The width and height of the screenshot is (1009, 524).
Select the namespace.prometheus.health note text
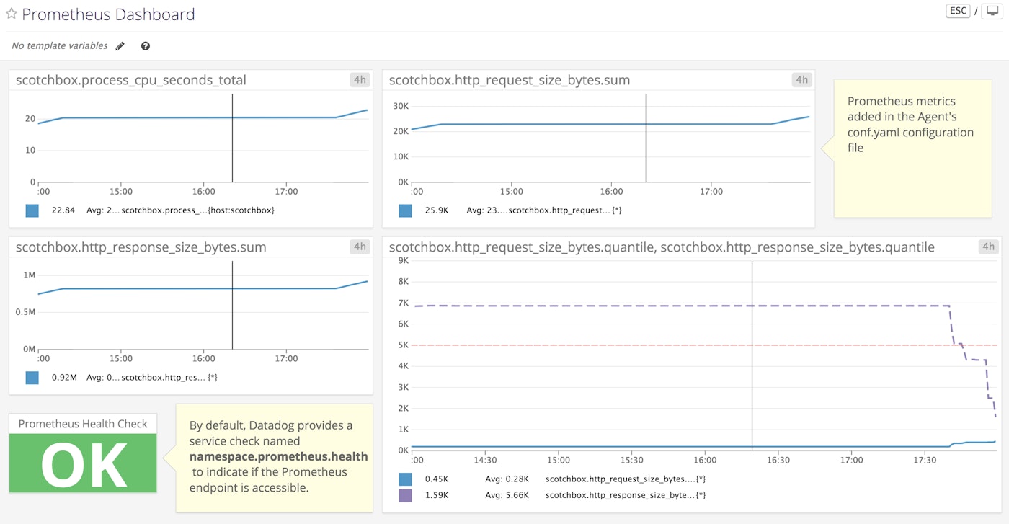[279, 456]
